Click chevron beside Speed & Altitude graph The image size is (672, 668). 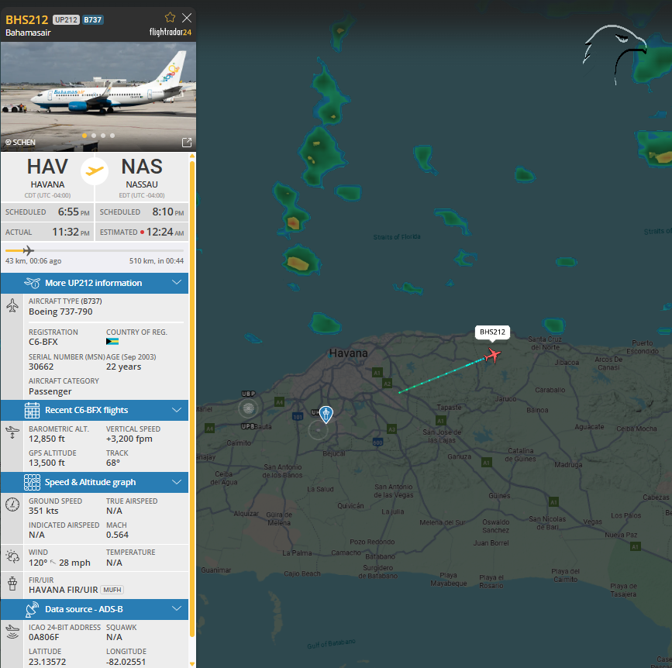coord(177,481)
